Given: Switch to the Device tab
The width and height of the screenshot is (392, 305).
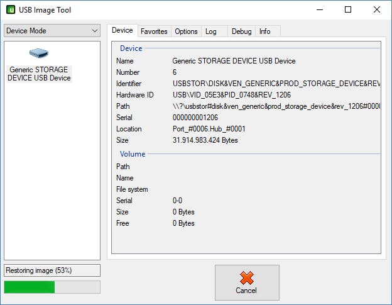Looking at the screenshot, I should pos(122,30).
